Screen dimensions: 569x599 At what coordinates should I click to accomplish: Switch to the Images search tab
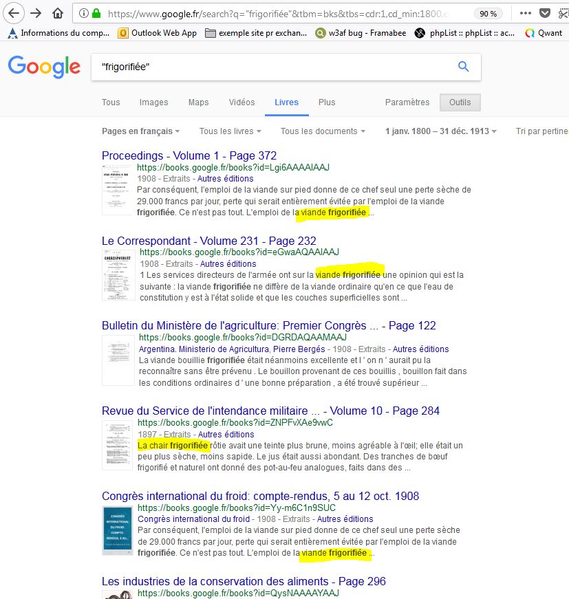click(x=153, y=102)
